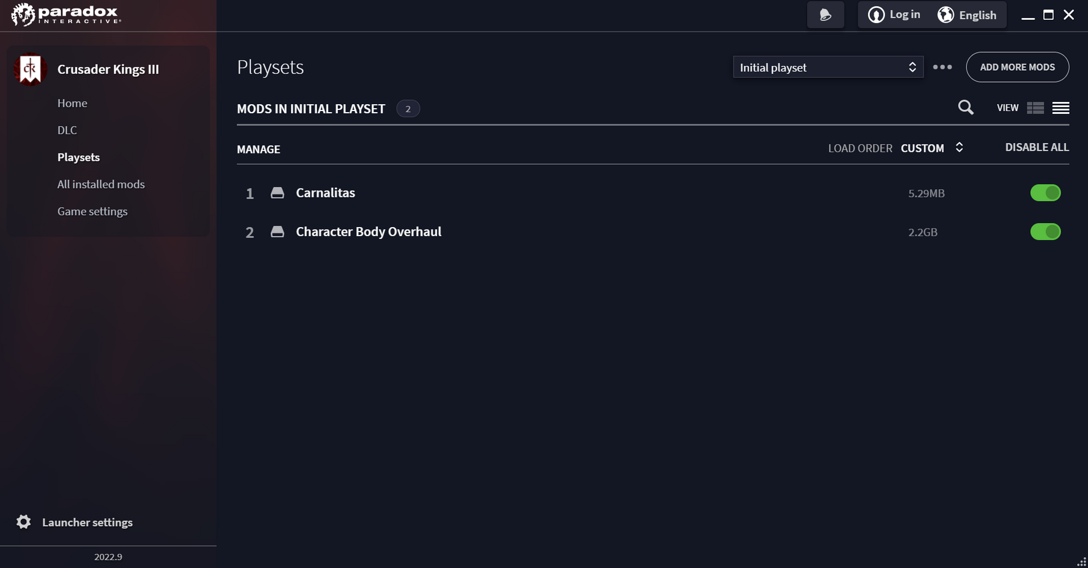The height and width of the screenshot is (568, 1088).
Task: Open Launcher settings
Action: pyautogui.click(x=87, y=522)
